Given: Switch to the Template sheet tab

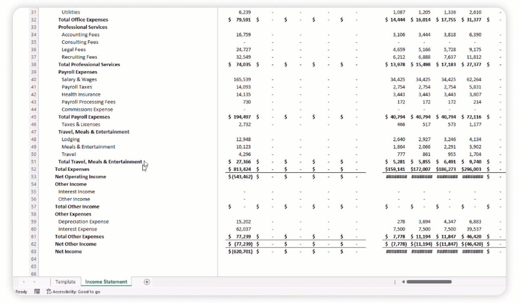Looking at the screenshot, I should [x=65, y=282].
